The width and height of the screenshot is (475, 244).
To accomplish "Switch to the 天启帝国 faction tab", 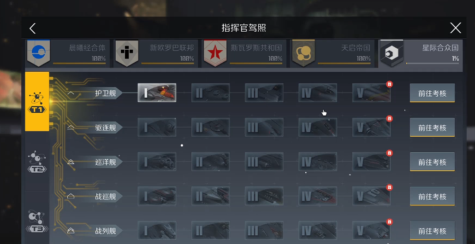I will coord(332,53).
